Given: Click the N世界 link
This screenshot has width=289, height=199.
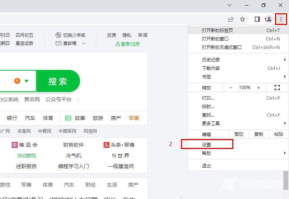Looking at the screenshot, I should click(121, 156).
